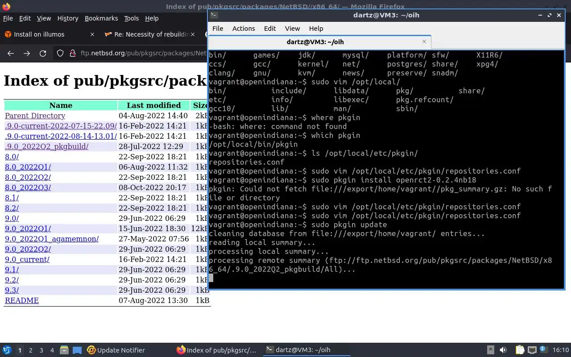Screen dimensions: 571x357
Task: Open Update Notifier from the taskbar
Action: tap(116, 350)
